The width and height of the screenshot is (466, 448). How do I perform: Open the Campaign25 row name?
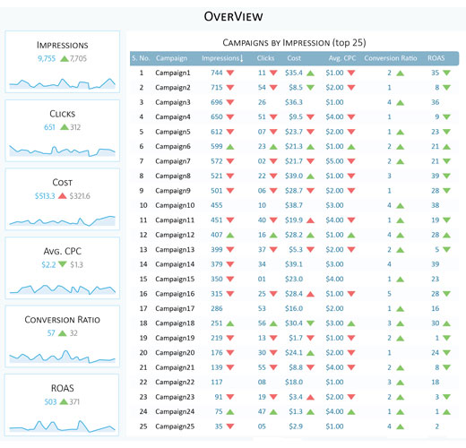[175, 426]
